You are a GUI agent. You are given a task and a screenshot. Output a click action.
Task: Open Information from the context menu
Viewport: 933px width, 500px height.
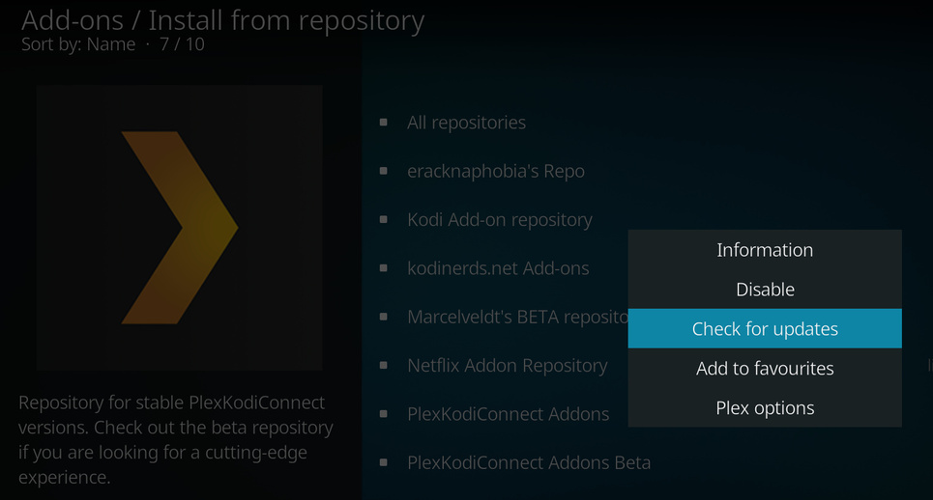click(764, 250)
